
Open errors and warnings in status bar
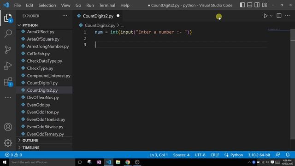(x=13, y=155)
